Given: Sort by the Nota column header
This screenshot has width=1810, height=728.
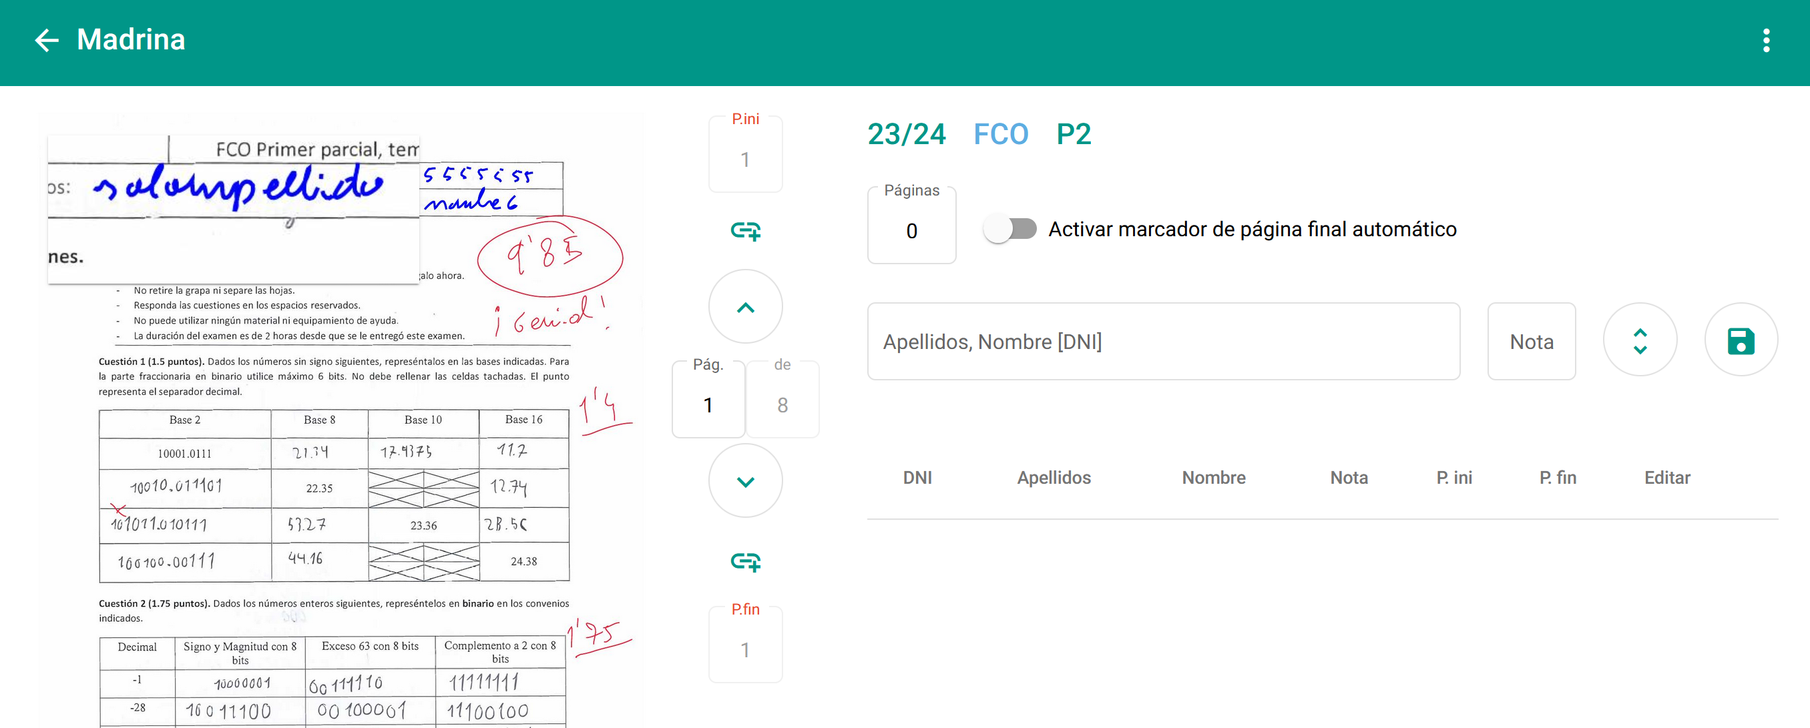Looking at the screenshot, I should click(x=1349, y=477).
